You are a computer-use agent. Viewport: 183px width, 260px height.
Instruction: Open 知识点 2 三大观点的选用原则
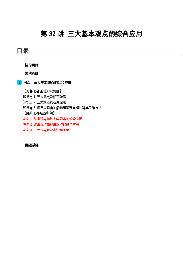[44, 102]
